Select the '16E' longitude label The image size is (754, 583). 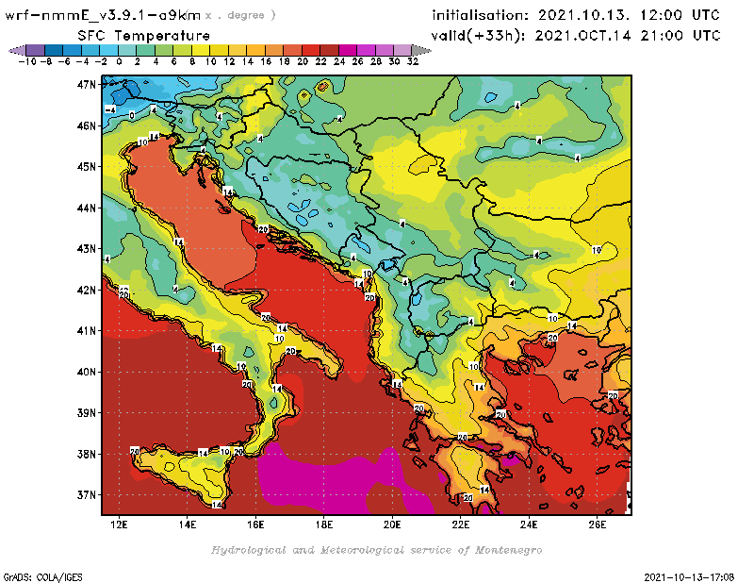pos(255,525)
